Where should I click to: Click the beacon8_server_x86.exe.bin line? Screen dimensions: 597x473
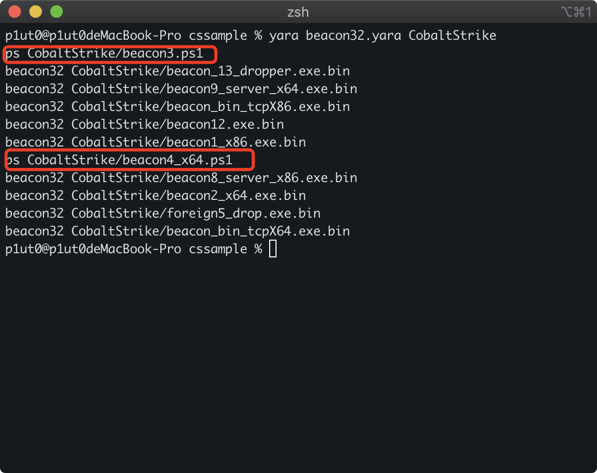(181, 178)
